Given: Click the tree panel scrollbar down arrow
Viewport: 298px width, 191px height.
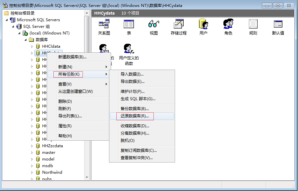Looking at the screenshot, I should point(87,178).
